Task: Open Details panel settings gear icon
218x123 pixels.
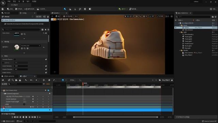Action: (x=48, y=30)
